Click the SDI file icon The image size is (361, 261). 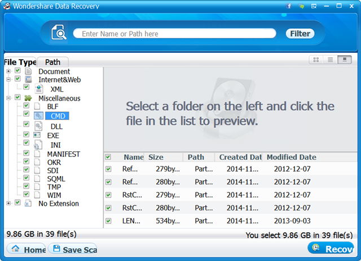click(x=37, y=170)
